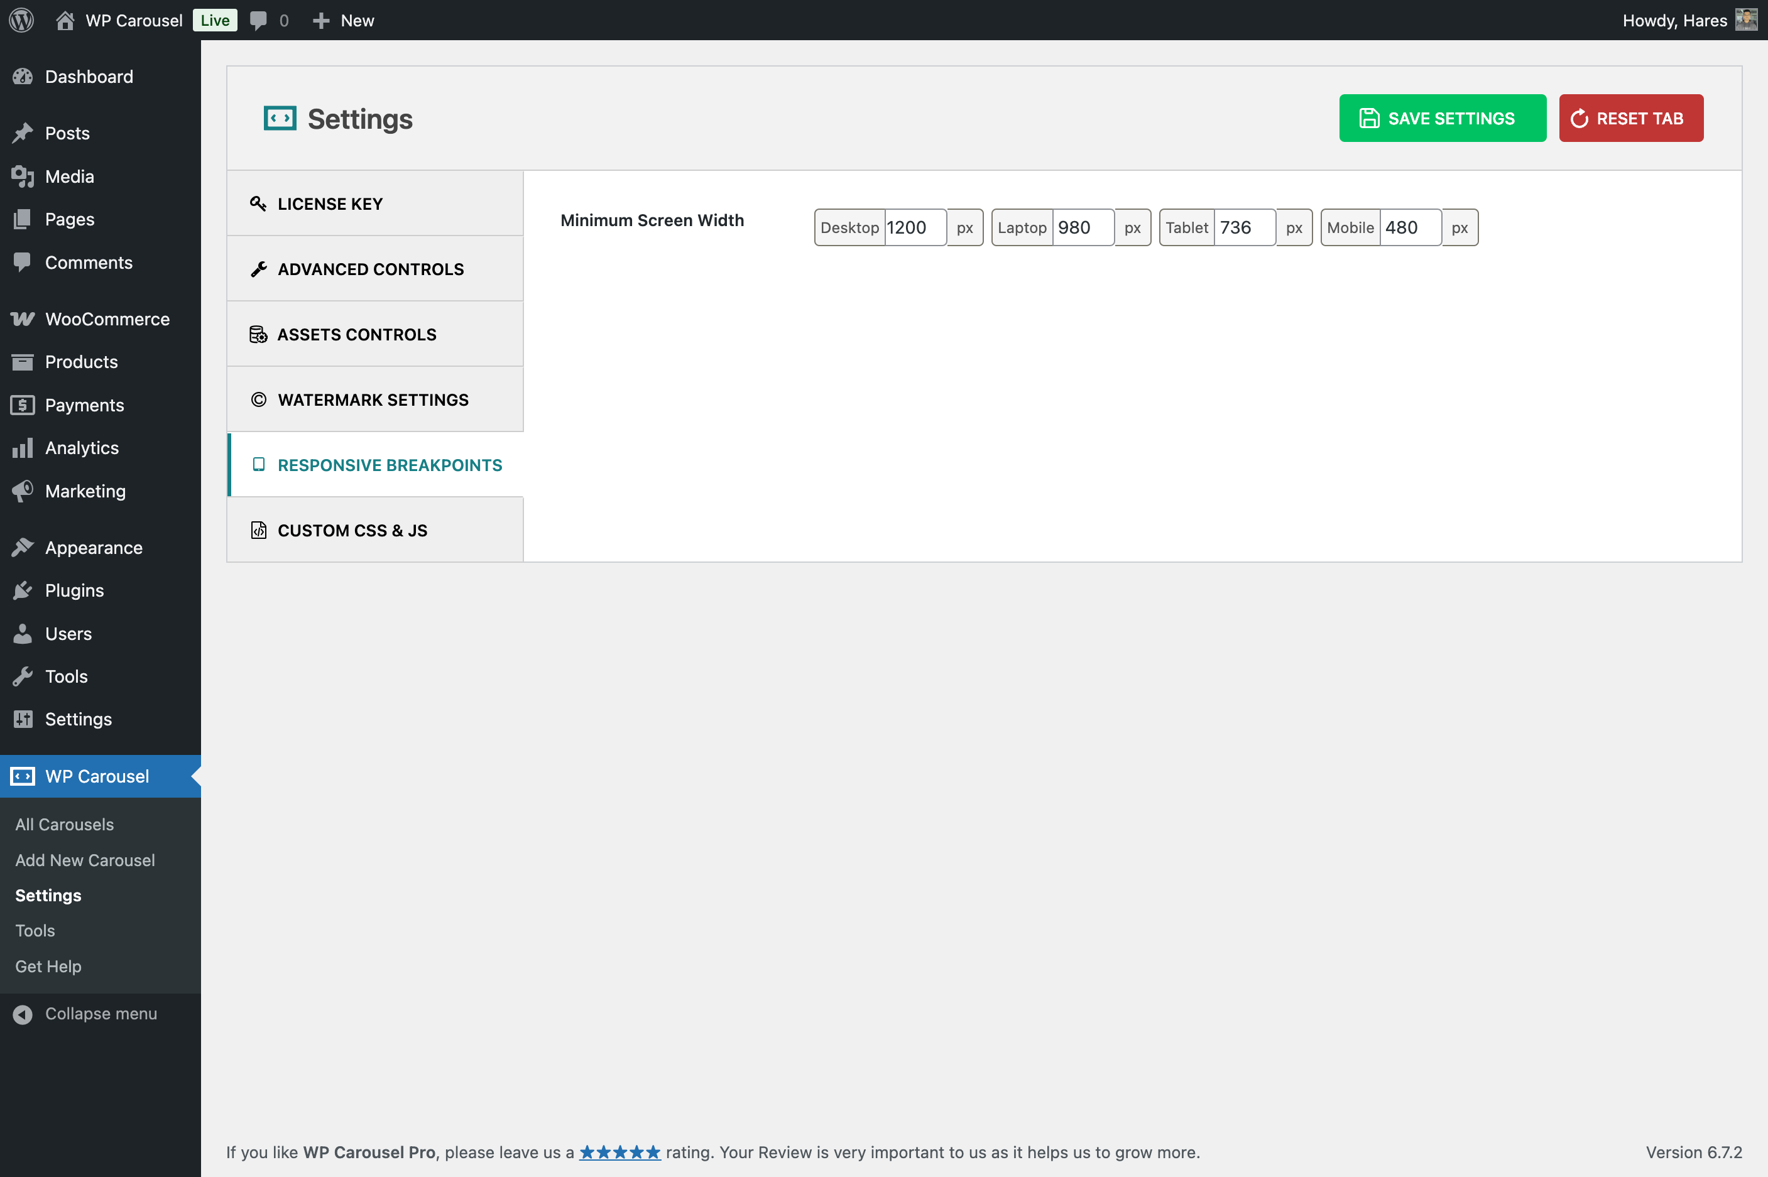Open the Plugins menu item
Image resolution: width=1768 pixels, height=1177 pixels.
tap(101, 591)
